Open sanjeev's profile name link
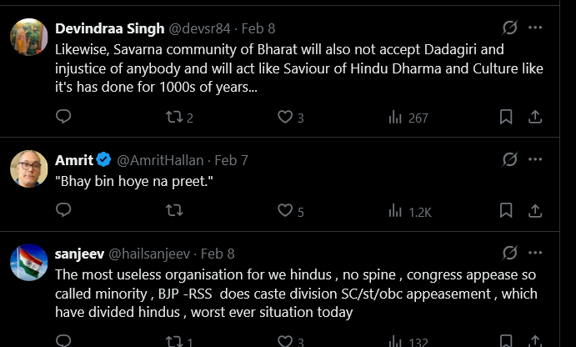The width and height of the screenshot is (576, 347). (x=78, y=254)
